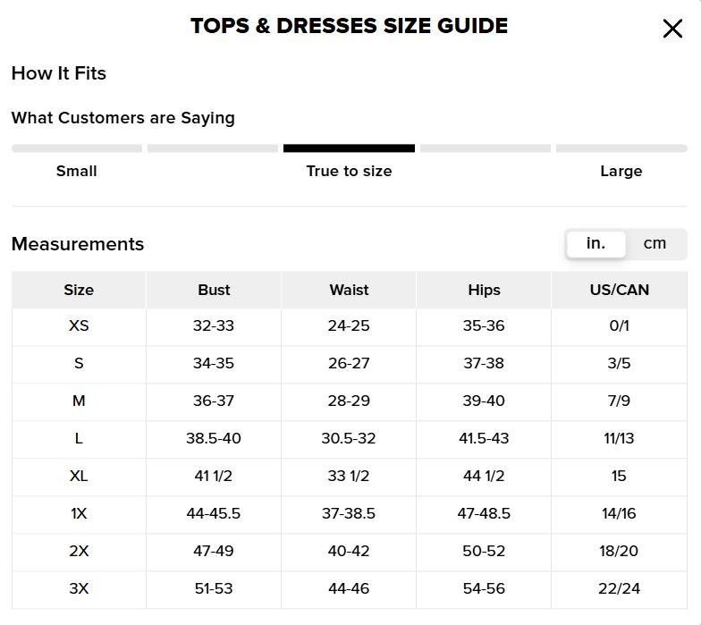Select the XL size row label

click(x=79, y=476)
